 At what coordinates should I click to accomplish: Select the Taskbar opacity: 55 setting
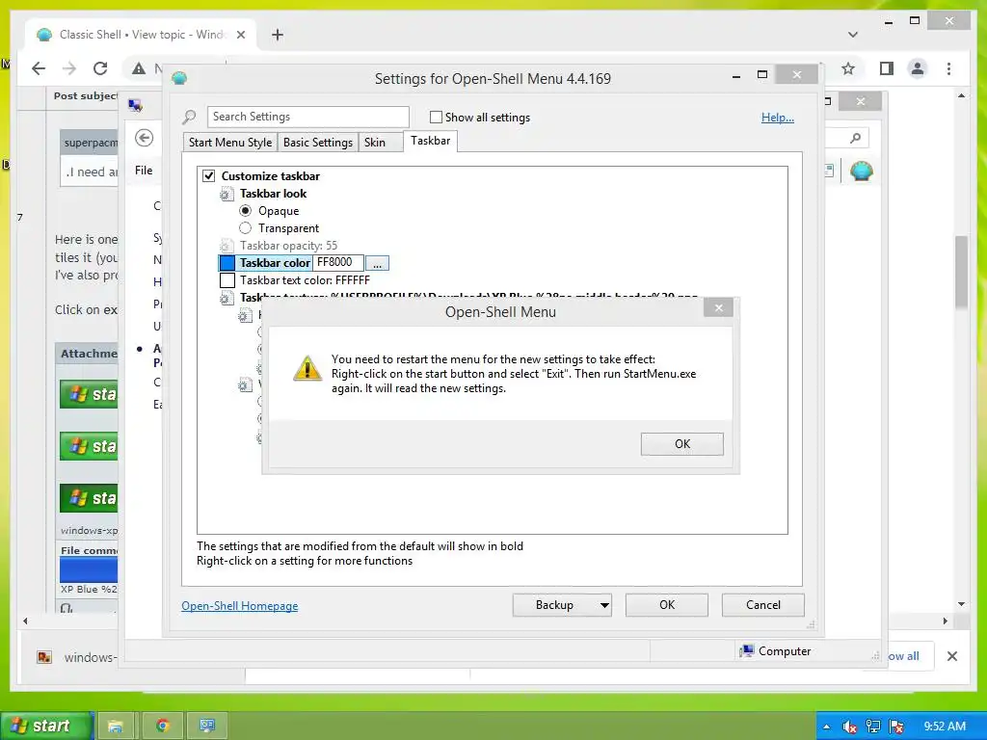click(288, 246)
